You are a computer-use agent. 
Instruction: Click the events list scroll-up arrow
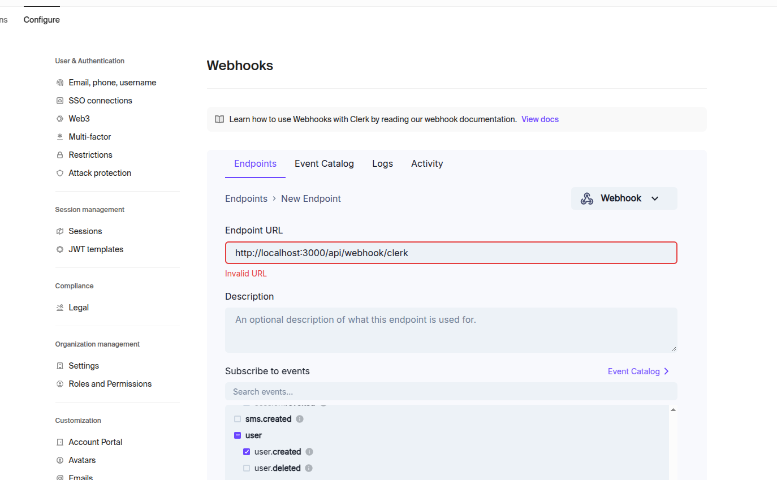coord(673,409)
